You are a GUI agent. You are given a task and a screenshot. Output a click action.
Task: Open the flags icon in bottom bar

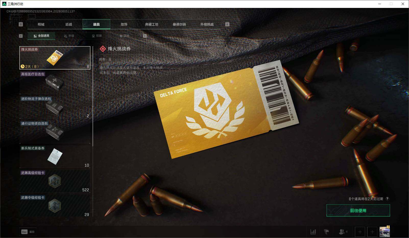click(326, 232)
